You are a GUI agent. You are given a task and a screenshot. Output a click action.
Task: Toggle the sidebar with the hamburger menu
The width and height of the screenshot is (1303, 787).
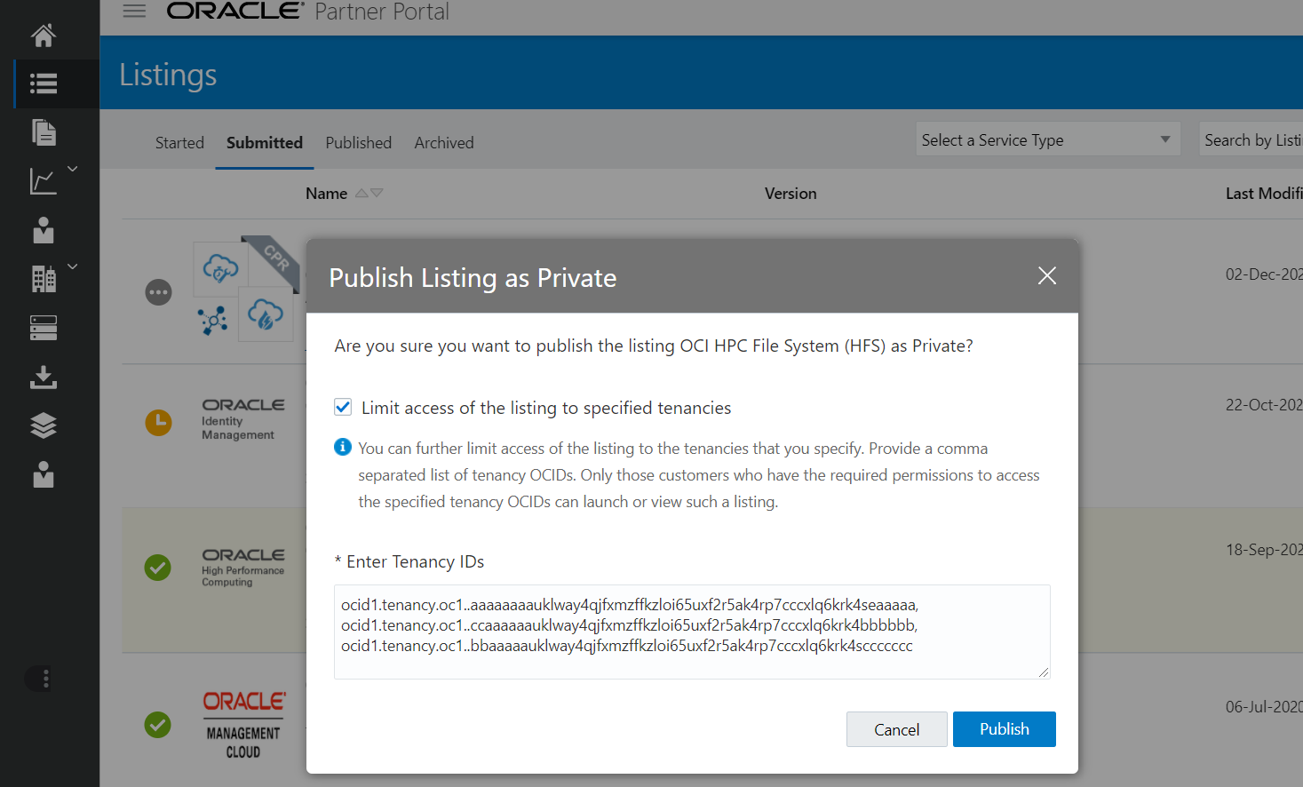pyautogui.click(x=134, y=12)
